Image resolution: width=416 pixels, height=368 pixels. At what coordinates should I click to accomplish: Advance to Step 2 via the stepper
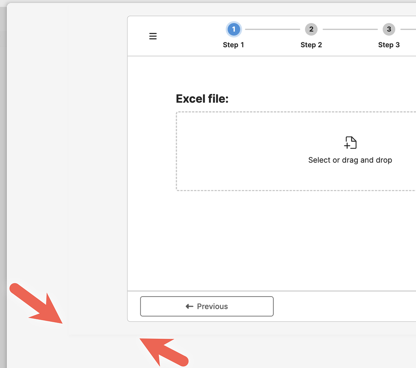click(x=311, y=29)
